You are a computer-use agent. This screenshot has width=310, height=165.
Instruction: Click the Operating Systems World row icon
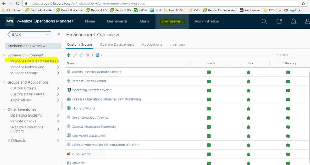point(69,90)
